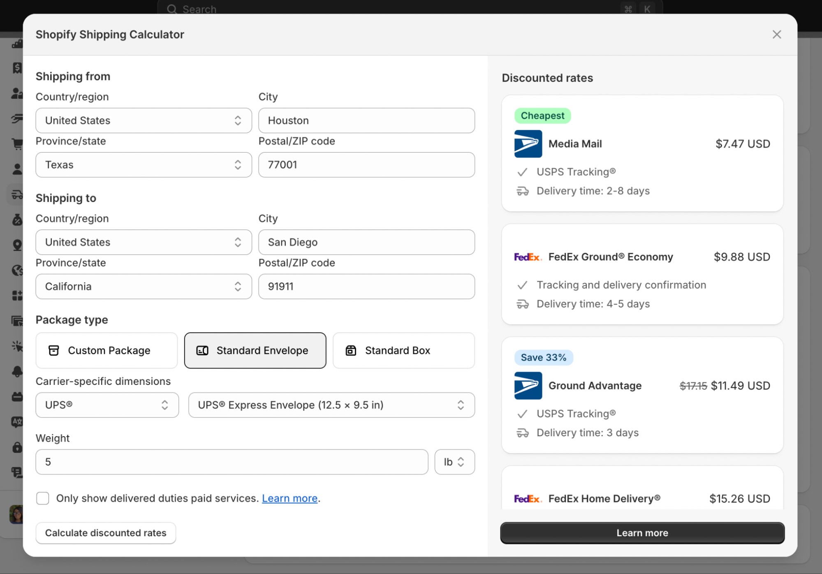The image size is (822, 574).
Task: Enable only delivered duties paid services checkbox
Action: click(43, 498)
